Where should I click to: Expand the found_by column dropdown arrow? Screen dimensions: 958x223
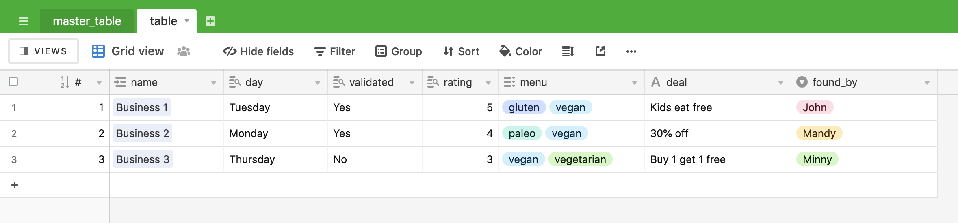[927, 83]
